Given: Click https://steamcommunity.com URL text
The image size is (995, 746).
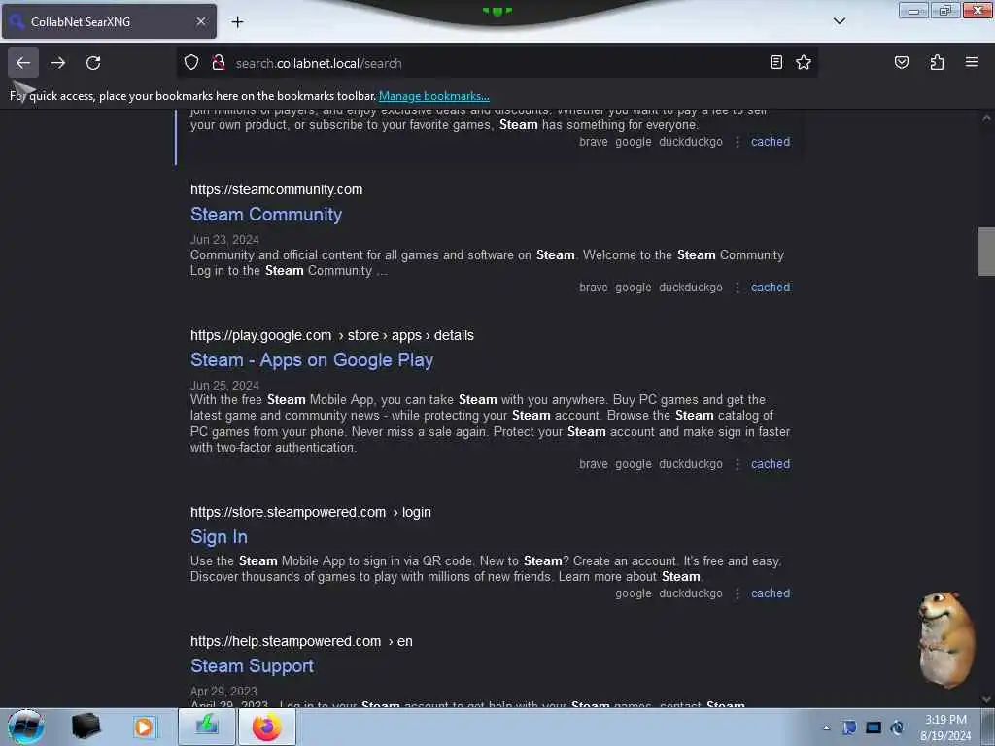Looking at the screenshot, I should pos(276,189).
